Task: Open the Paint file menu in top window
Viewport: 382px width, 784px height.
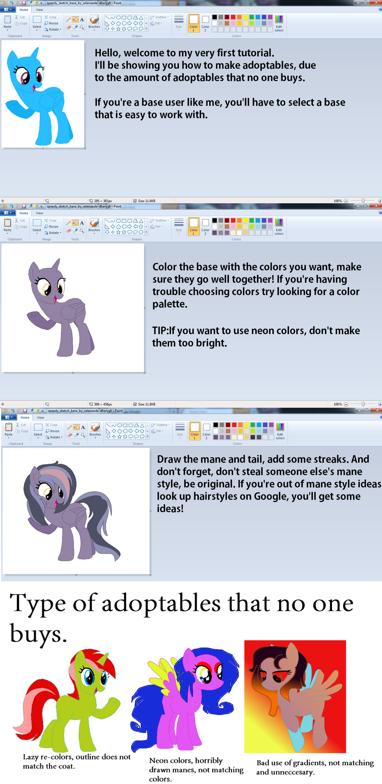Action: click(7, 10)
